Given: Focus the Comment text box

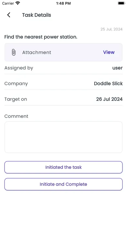Looking at the screenshot, I should (63, 137).
